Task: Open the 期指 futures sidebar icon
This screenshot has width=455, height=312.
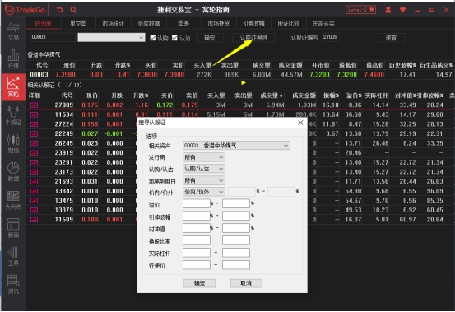Action: [13, 143]
